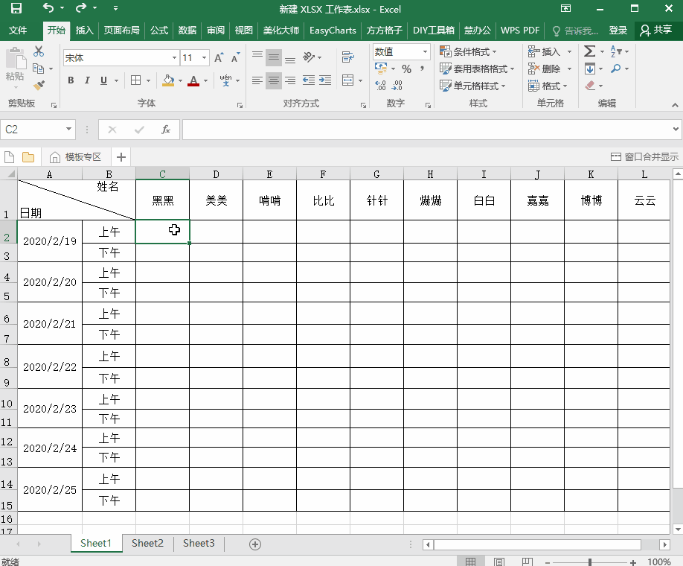Apply yellow fill color bucket
The height and width of the screenshot is (566, 683).
pos(168,80)
